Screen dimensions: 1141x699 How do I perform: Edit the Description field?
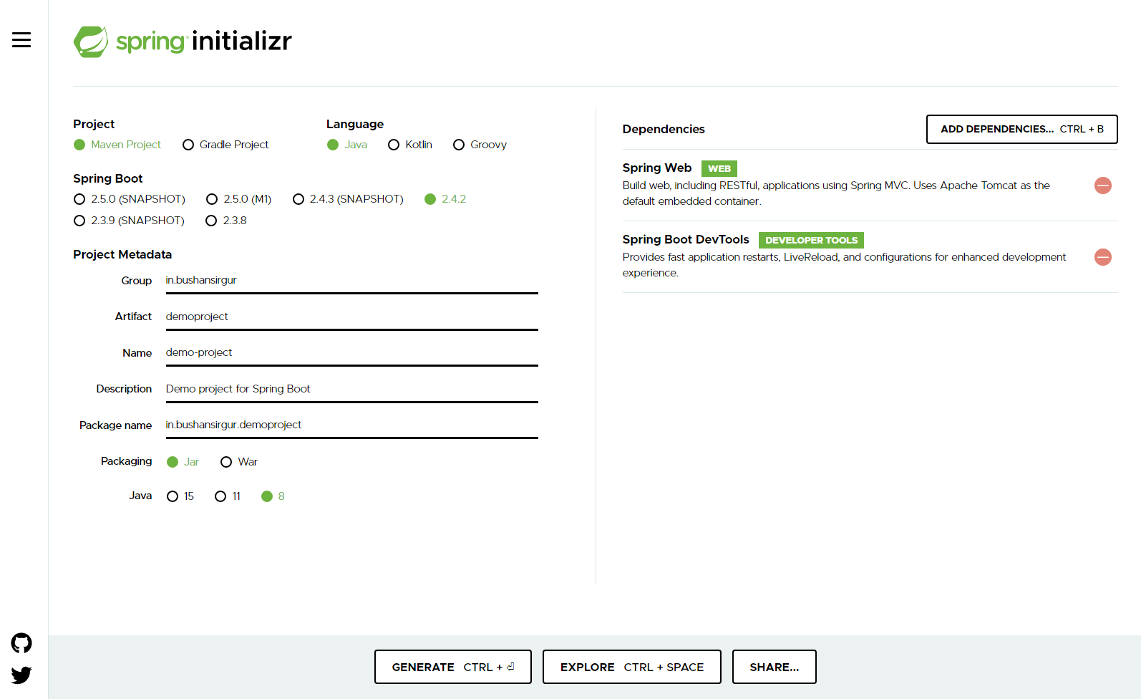pyautogui.click(x=351, y=390)
